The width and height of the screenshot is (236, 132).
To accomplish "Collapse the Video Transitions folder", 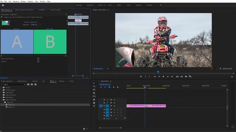I will pos(1,100).
